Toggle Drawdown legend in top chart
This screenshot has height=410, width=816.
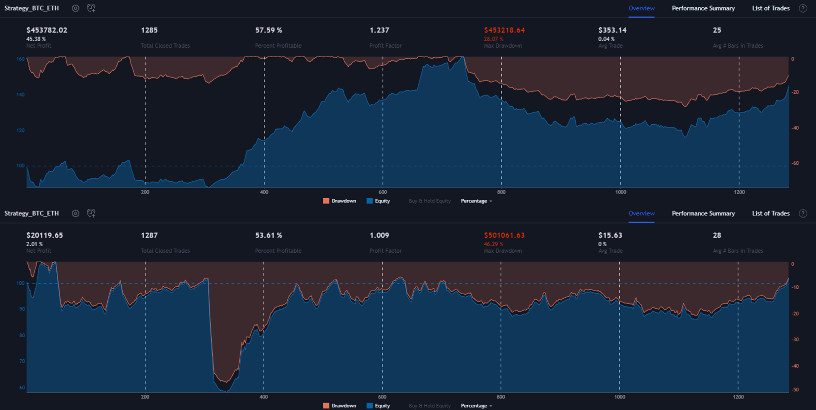[340, 201]
